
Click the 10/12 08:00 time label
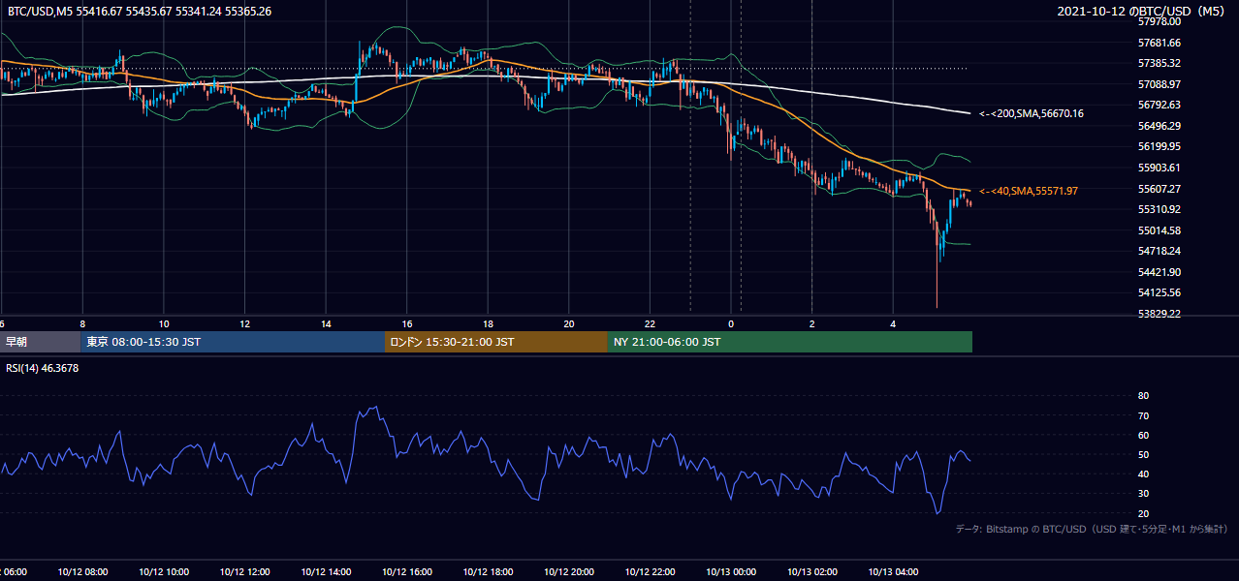pos(82,572)
